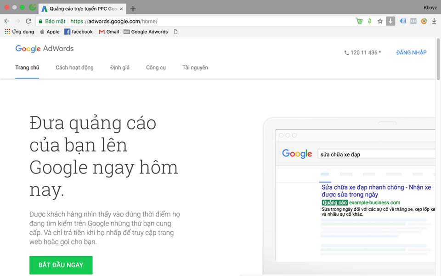
Task: Open the Công cụ menu item
Action: point(156,67)
